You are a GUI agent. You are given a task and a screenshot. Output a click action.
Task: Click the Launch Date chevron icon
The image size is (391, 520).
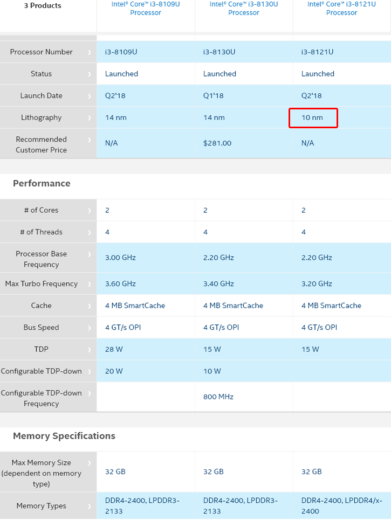(x=91, y=95)
